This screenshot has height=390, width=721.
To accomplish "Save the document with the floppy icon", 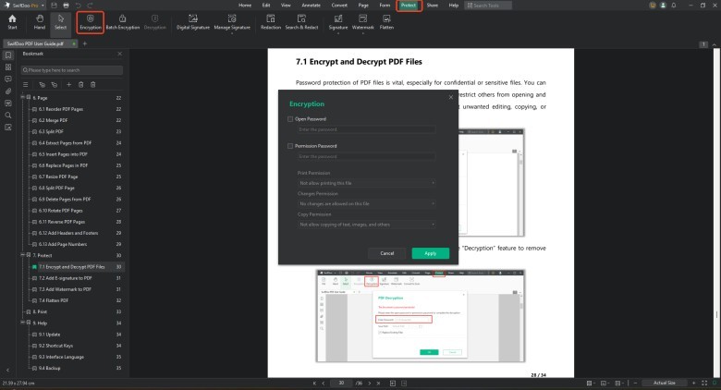I will (54, 5).
